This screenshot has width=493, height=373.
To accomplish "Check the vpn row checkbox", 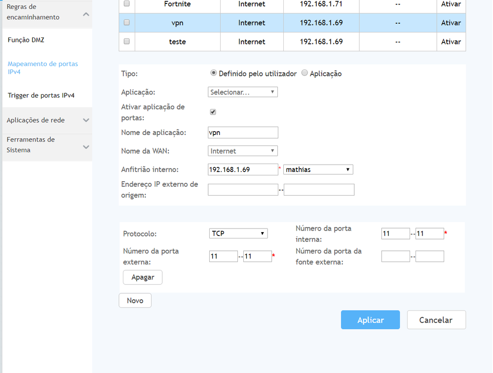I will pyautogui.click(x=127, y=23).
